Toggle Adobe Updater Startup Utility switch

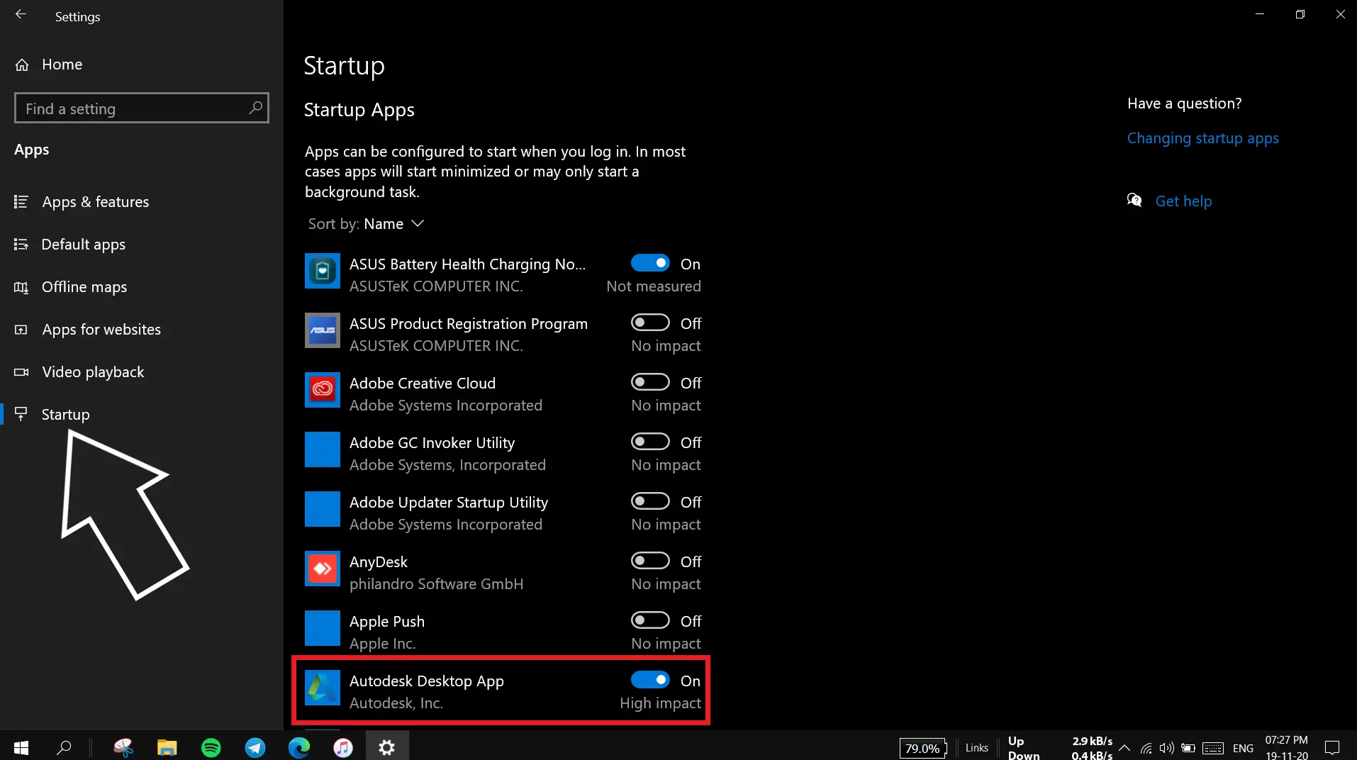pos(650,501)
